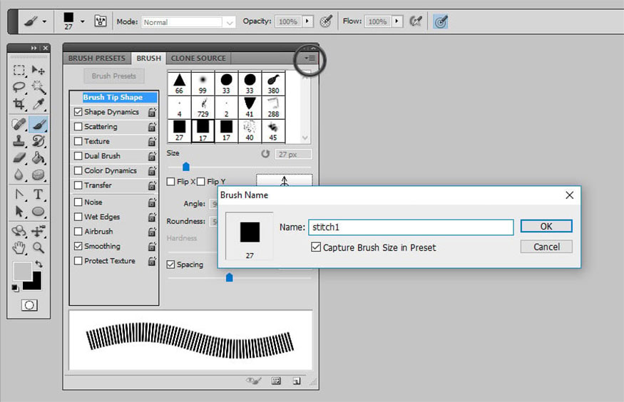Image resolution: width=624 pixels, height=402 pixels.
Task: Select the Zoom tool magnifier
Action: tap(39, 247)
